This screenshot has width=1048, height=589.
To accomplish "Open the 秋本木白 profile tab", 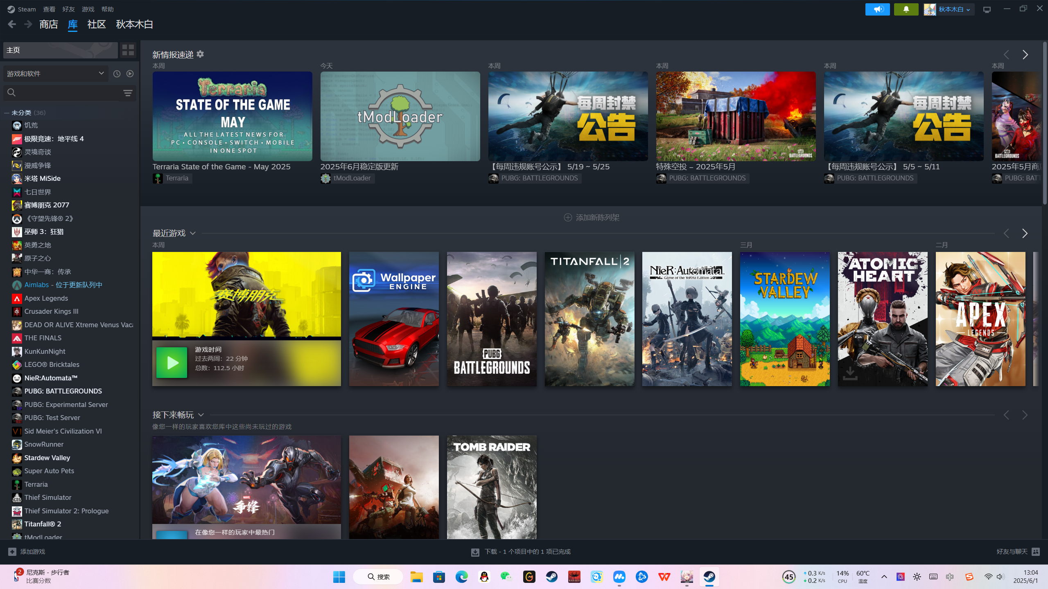I will click(x=134, y=25).
